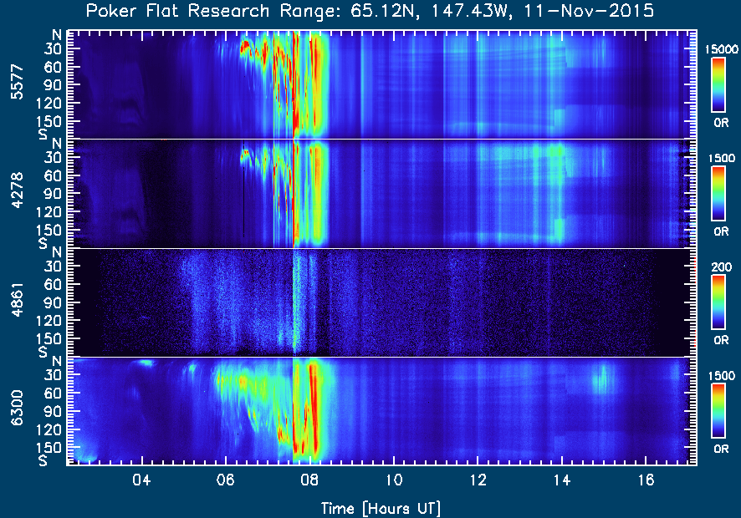Click the 'S' label of the 6300 panel

43,460
